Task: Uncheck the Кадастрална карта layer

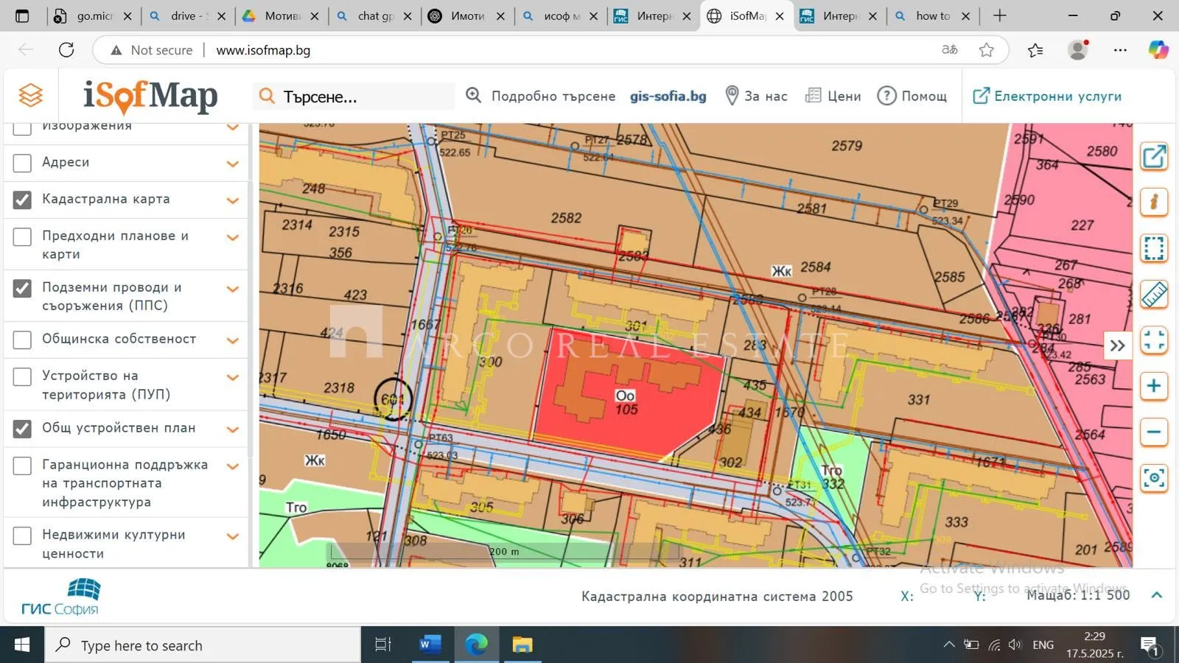Action: (x=23, y=200)
